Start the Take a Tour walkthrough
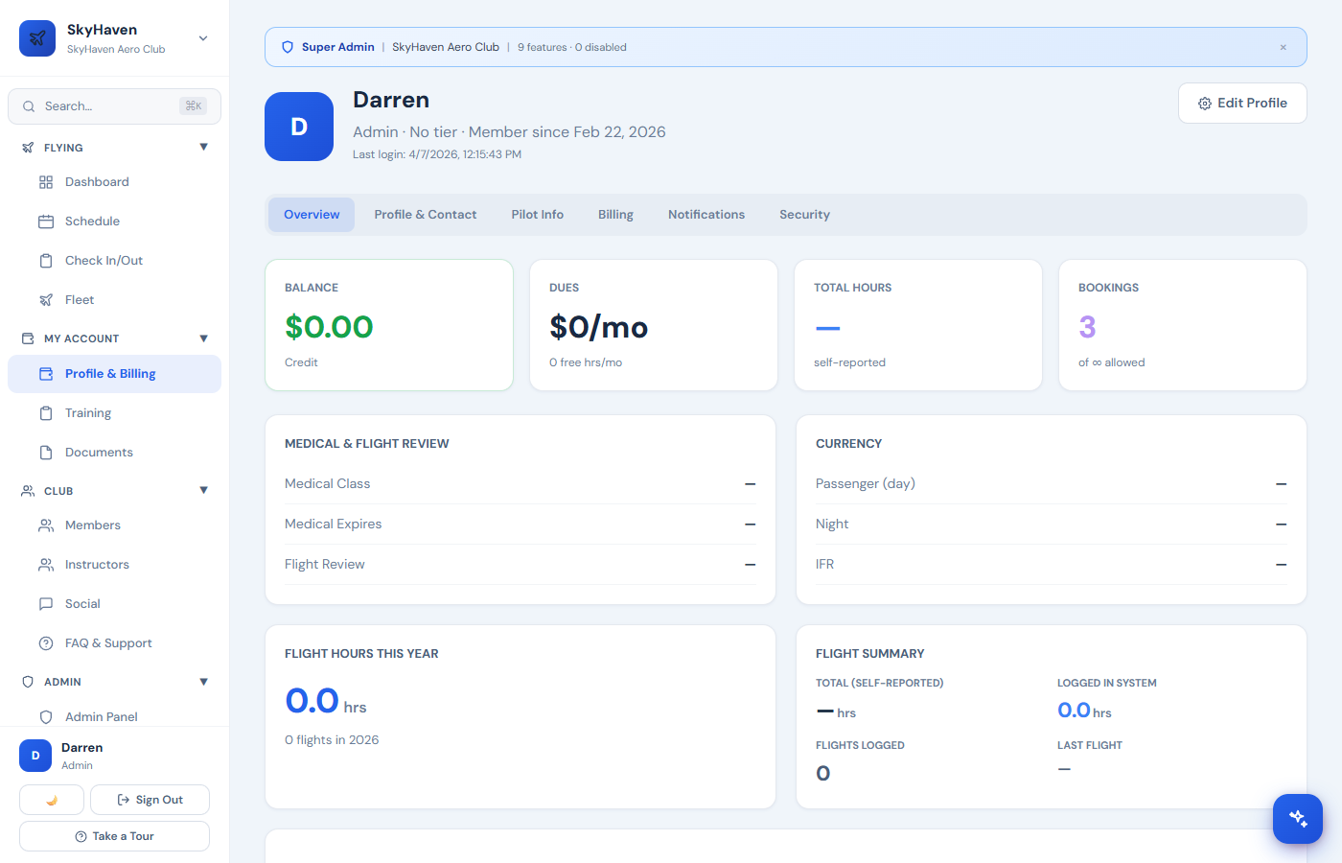 tap(114, 835)
